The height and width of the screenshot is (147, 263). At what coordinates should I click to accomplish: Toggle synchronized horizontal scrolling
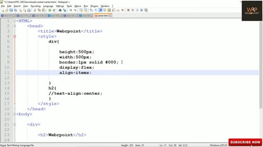click(x=85, y=10)
